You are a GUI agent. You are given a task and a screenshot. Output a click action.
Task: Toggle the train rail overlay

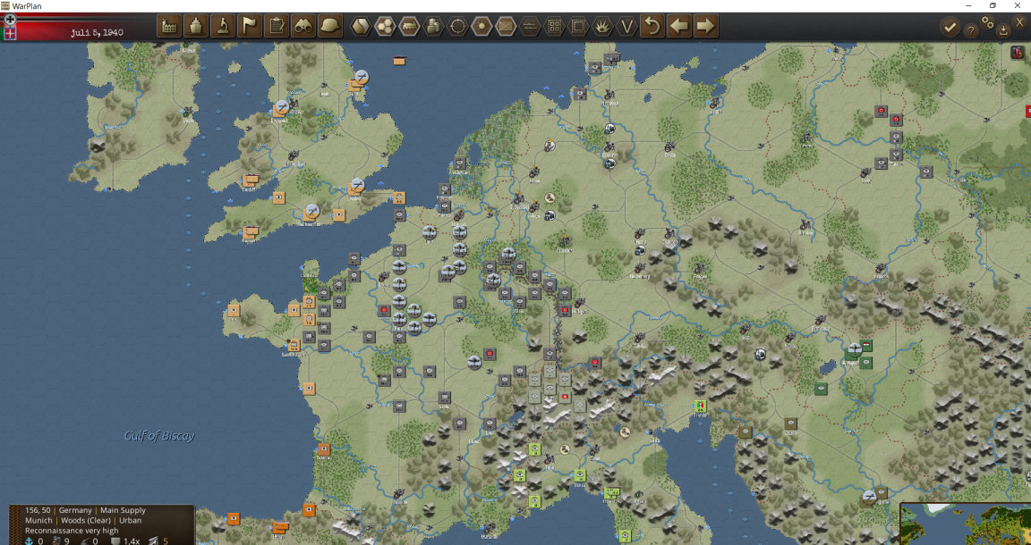[410, 26]
